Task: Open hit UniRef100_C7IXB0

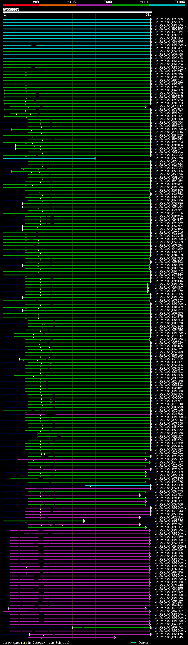Action: [169, 443]
